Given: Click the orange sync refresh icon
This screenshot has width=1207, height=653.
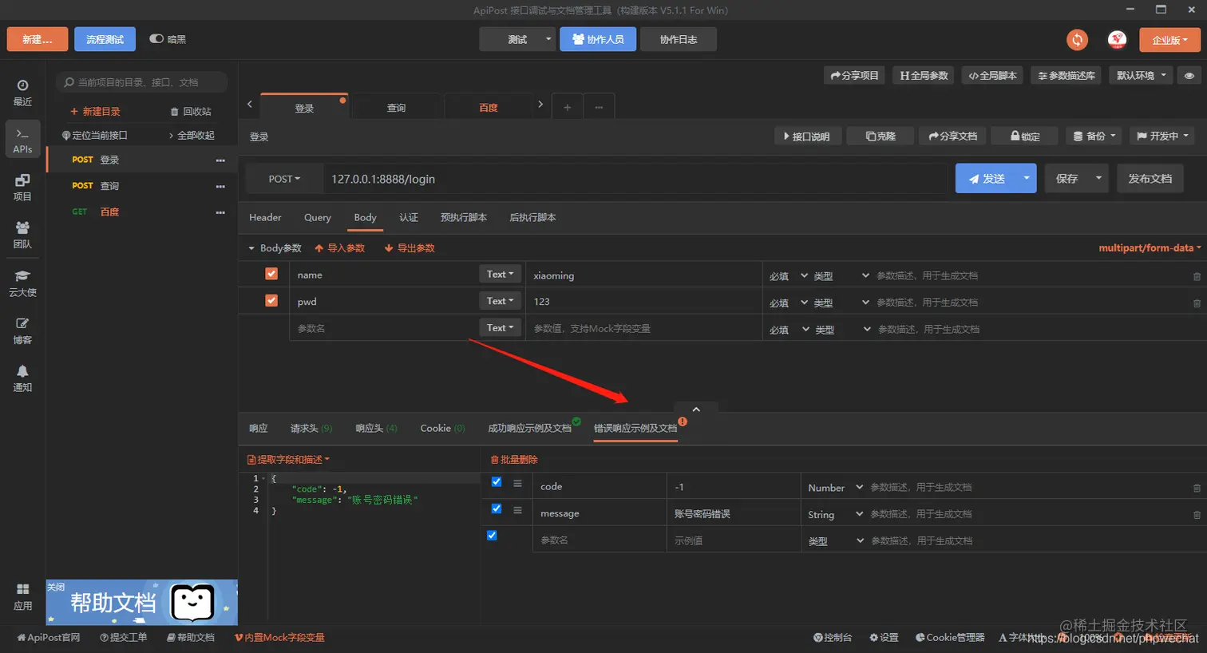Looking at the screenshot, I should pyautogui.click(x=1077, y=40).
